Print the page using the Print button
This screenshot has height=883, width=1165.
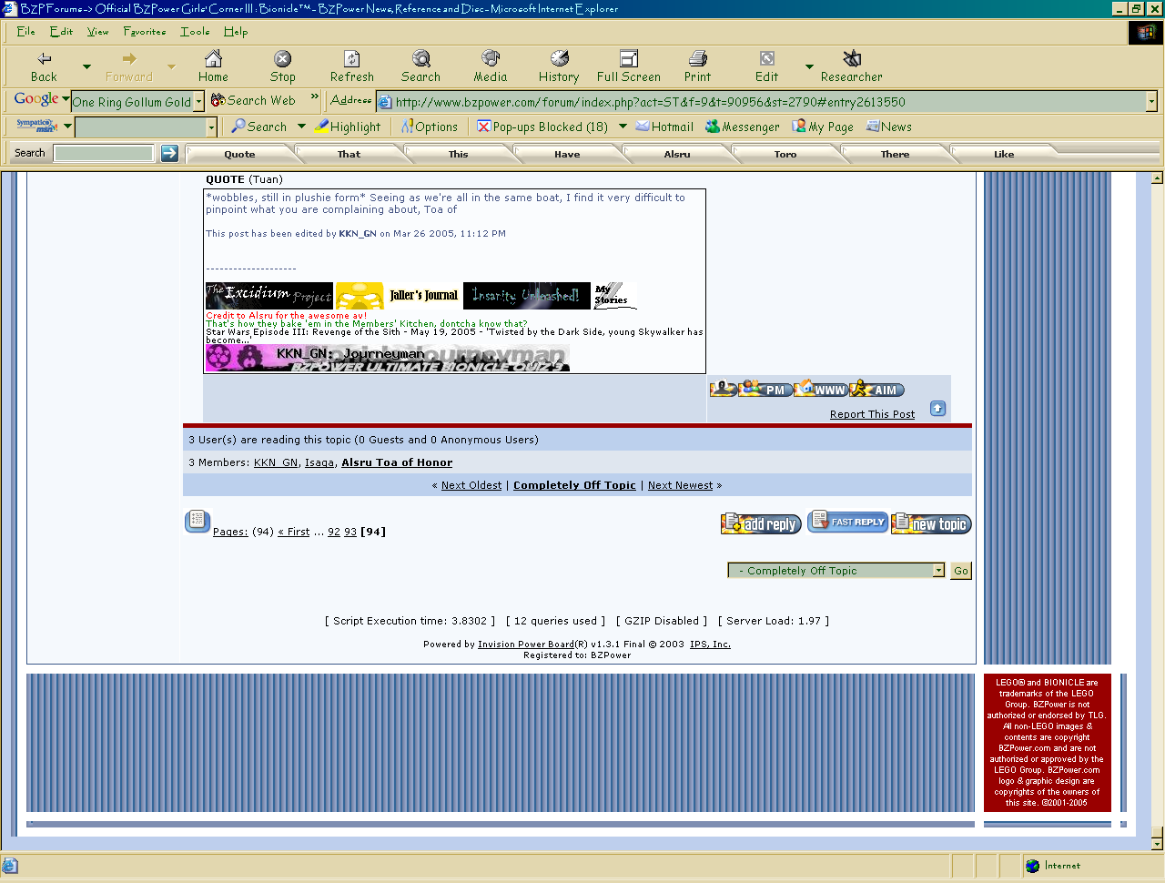(x=698, y=66)
